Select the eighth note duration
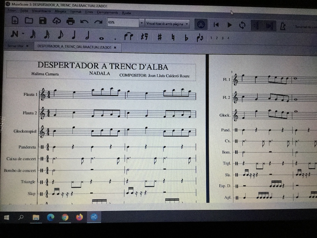The width and height of the screenshot is (317, 238). (x=60, y=35)
